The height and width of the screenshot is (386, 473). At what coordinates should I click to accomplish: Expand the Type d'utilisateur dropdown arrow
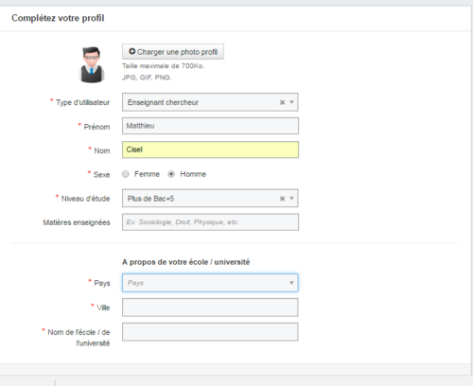291,102
